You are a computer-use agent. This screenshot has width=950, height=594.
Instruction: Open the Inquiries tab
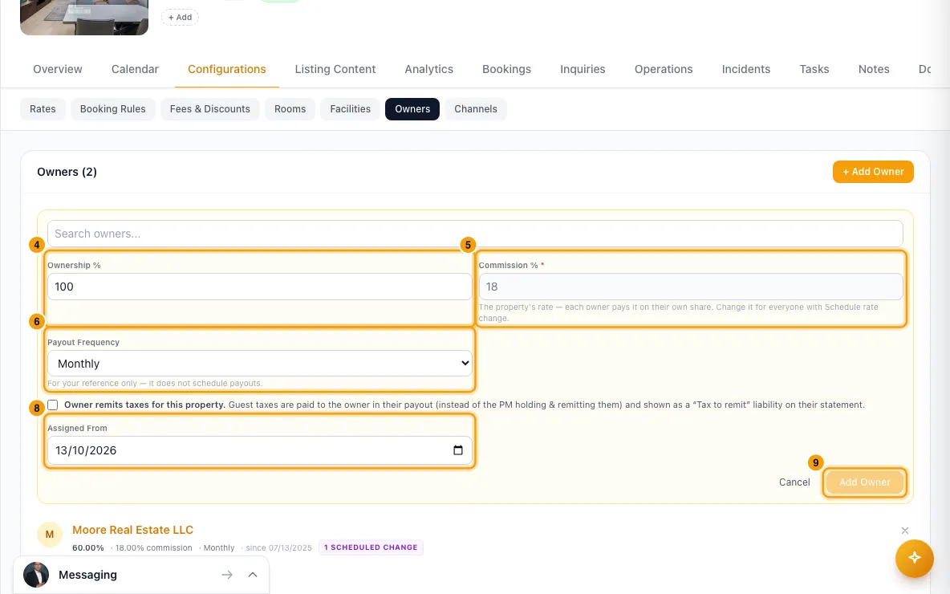(x=583, y=69)
